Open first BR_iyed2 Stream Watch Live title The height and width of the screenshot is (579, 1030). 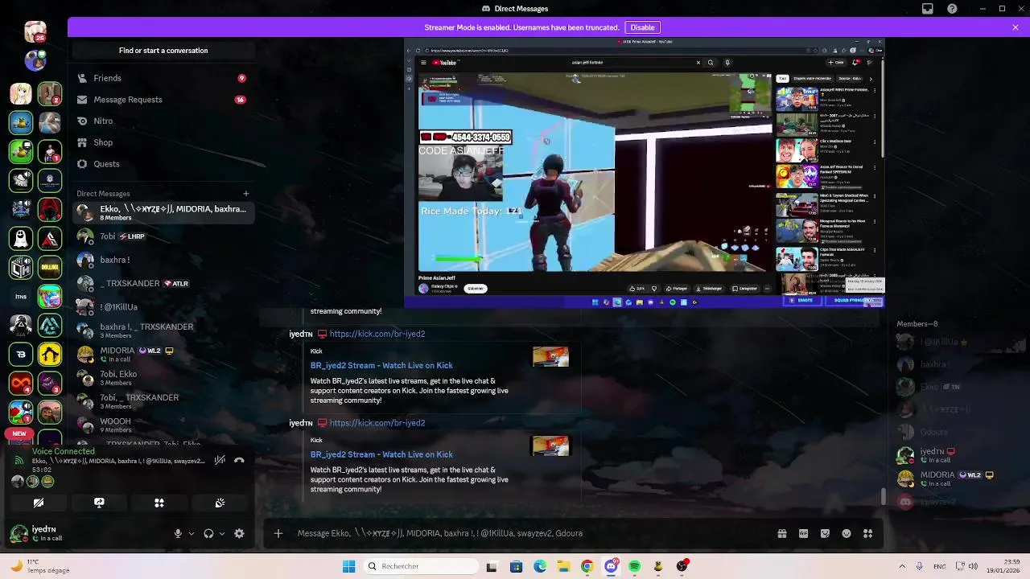tap(381, 365)
